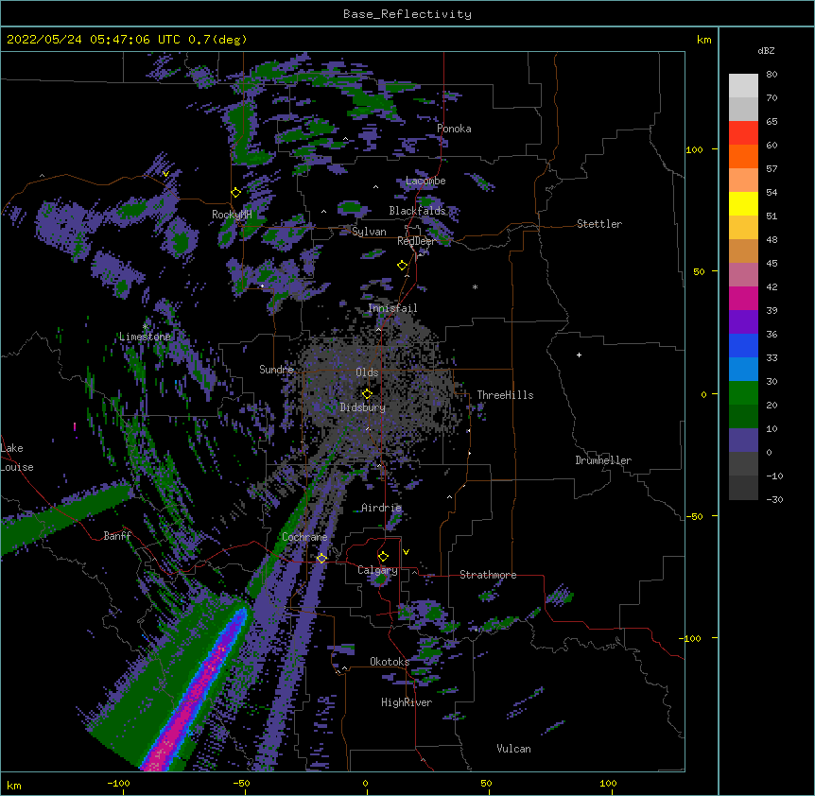
Task: Click the Innisfail label
Action: coord(392,308)
